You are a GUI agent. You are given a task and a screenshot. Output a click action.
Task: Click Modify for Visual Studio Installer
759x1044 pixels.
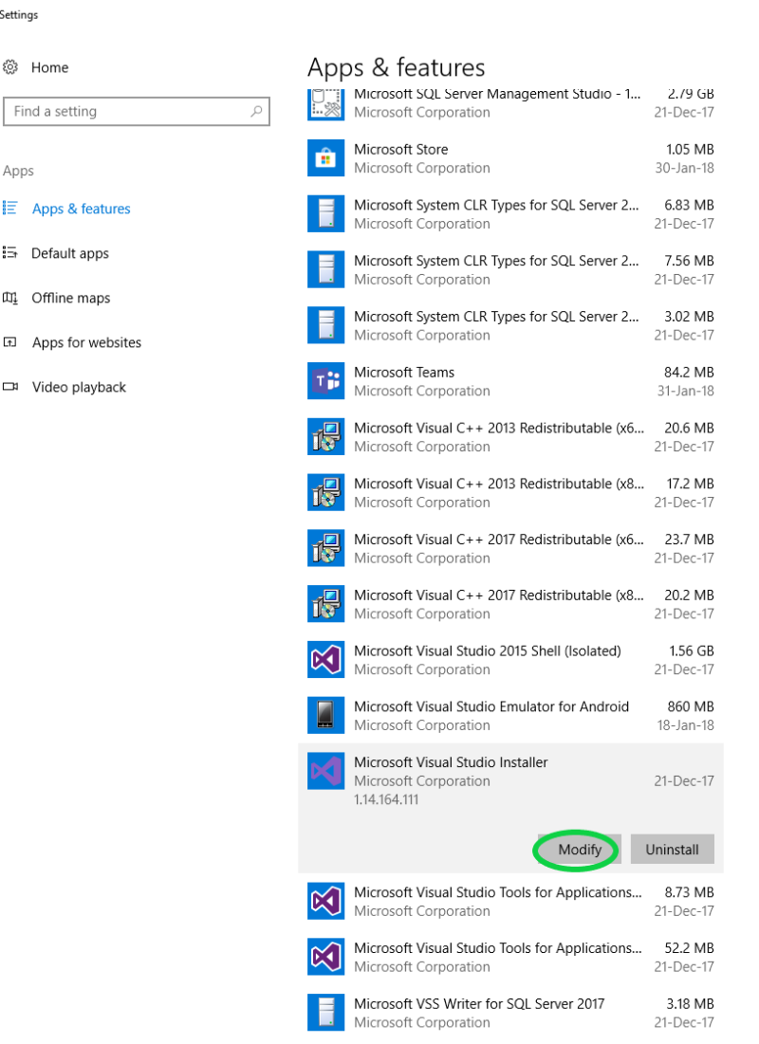coord(580,850)
